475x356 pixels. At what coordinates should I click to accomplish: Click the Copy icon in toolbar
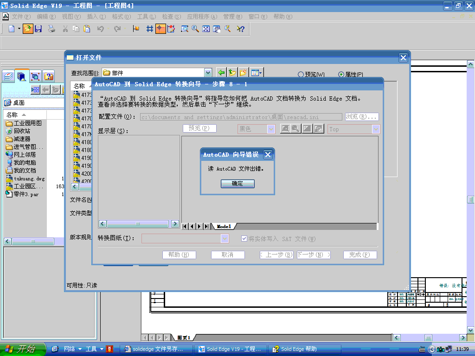tap(76, 29)
